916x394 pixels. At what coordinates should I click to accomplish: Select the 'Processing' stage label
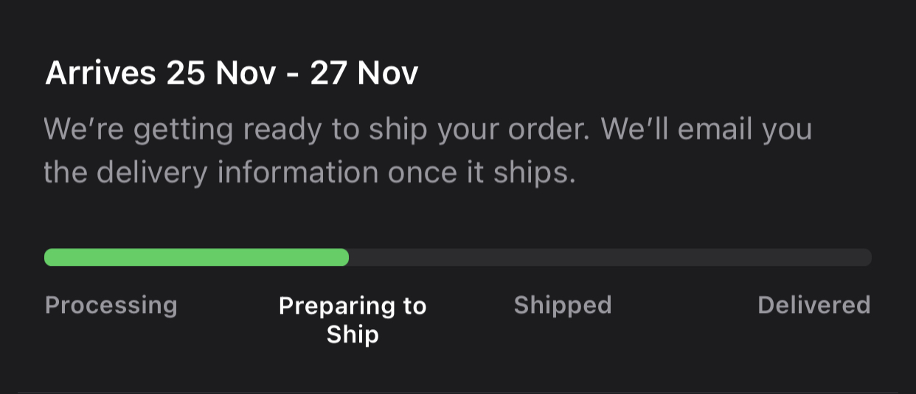tap(111, 305)
